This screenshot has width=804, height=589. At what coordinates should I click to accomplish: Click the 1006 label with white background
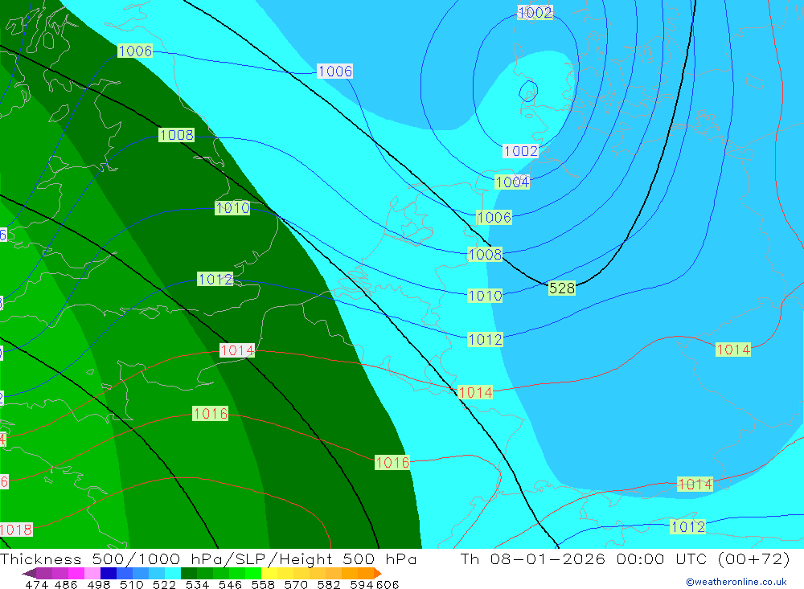[334, 72]
